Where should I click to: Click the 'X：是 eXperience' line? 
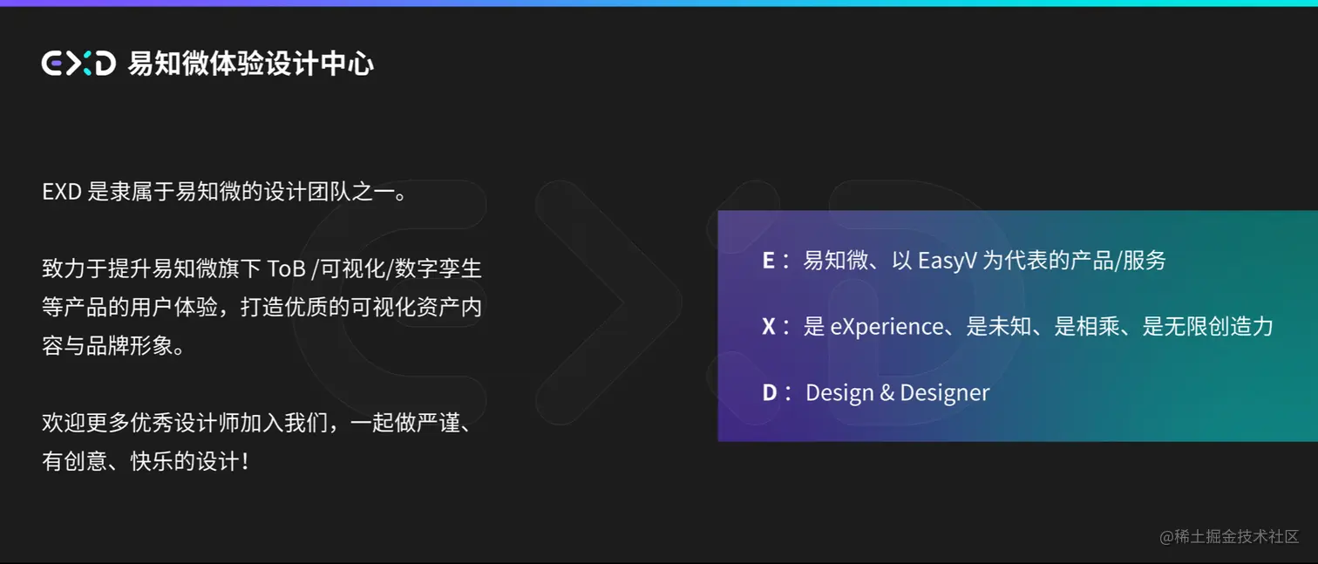(1017, 326)
